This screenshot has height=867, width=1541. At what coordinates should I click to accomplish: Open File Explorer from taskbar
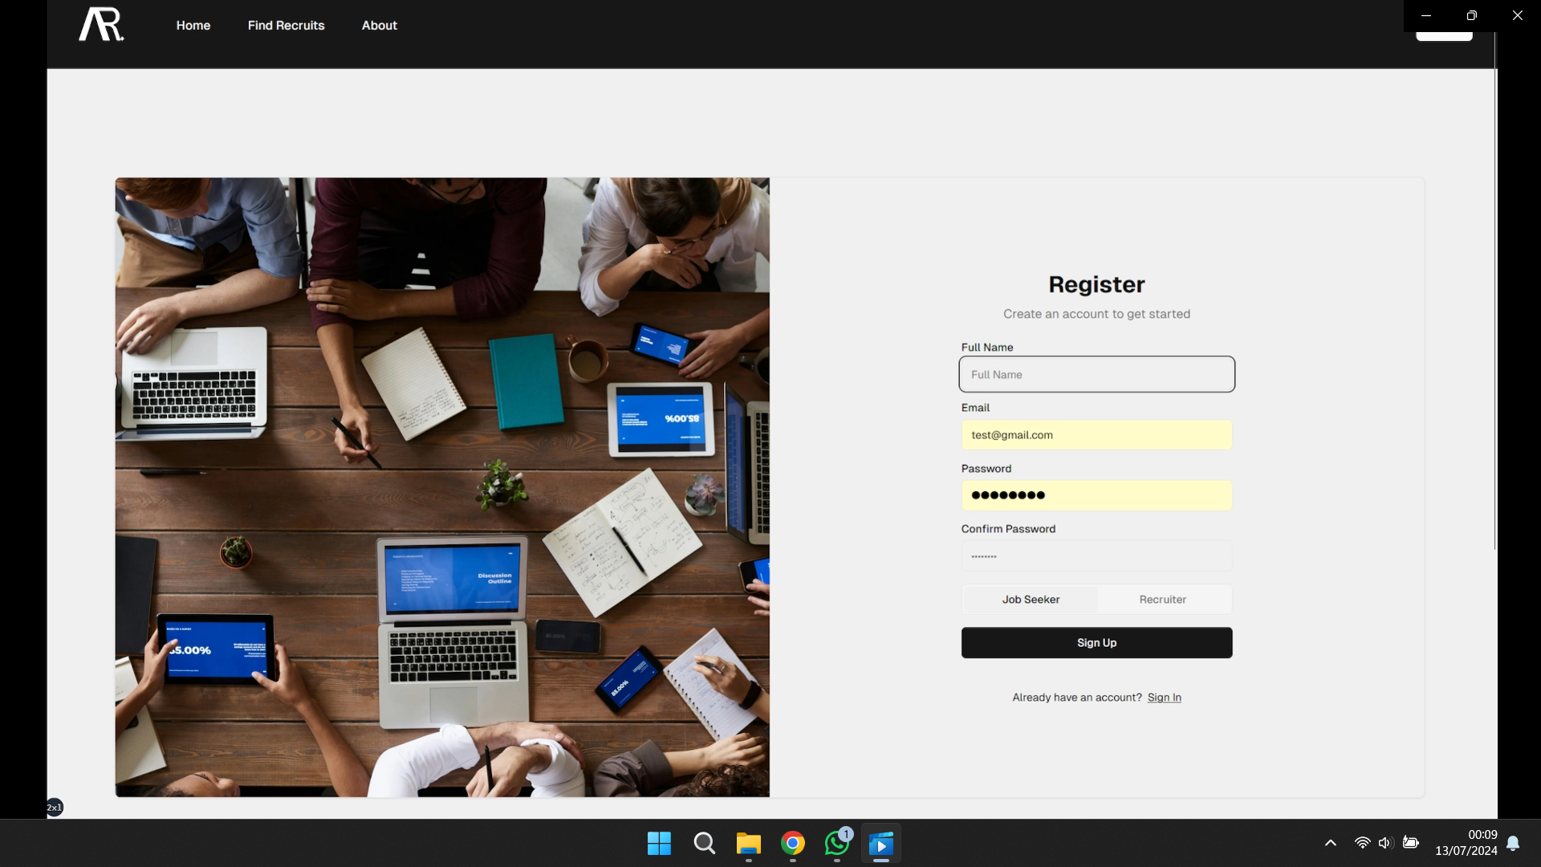748,844
